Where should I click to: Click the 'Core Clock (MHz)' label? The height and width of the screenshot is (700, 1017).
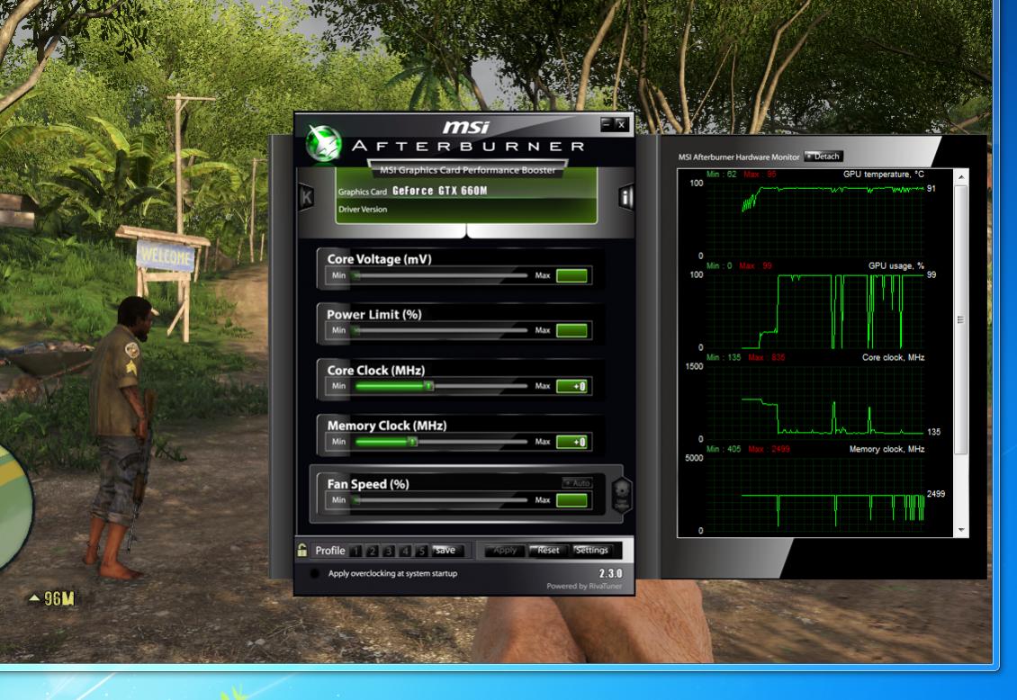point(376,370)
